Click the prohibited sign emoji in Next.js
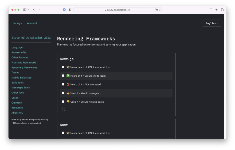The height and width of the screenshot is (150, 235). click(68, 84)
